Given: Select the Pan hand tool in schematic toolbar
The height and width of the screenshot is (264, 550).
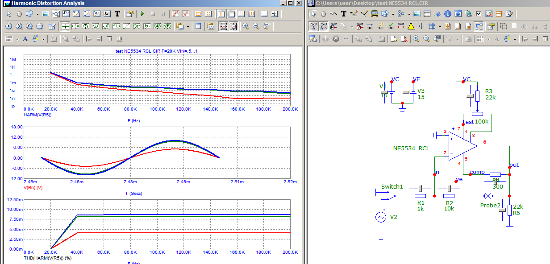Looking at the screenshot, I should [324, 14].
